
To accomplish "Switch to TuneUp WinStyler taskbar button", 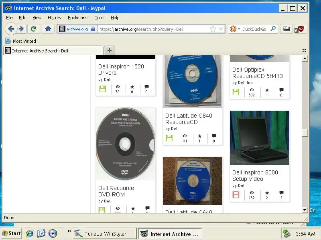I will click(x=105, y=234).
